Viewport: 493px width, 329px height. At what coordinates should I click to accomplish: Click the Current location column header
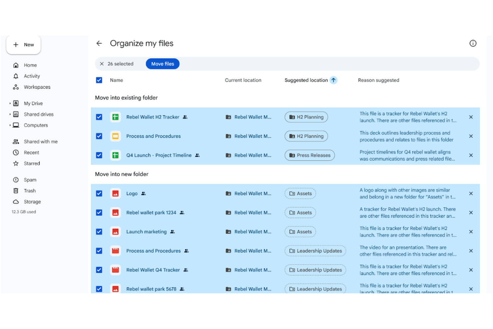tap(243, 80)
